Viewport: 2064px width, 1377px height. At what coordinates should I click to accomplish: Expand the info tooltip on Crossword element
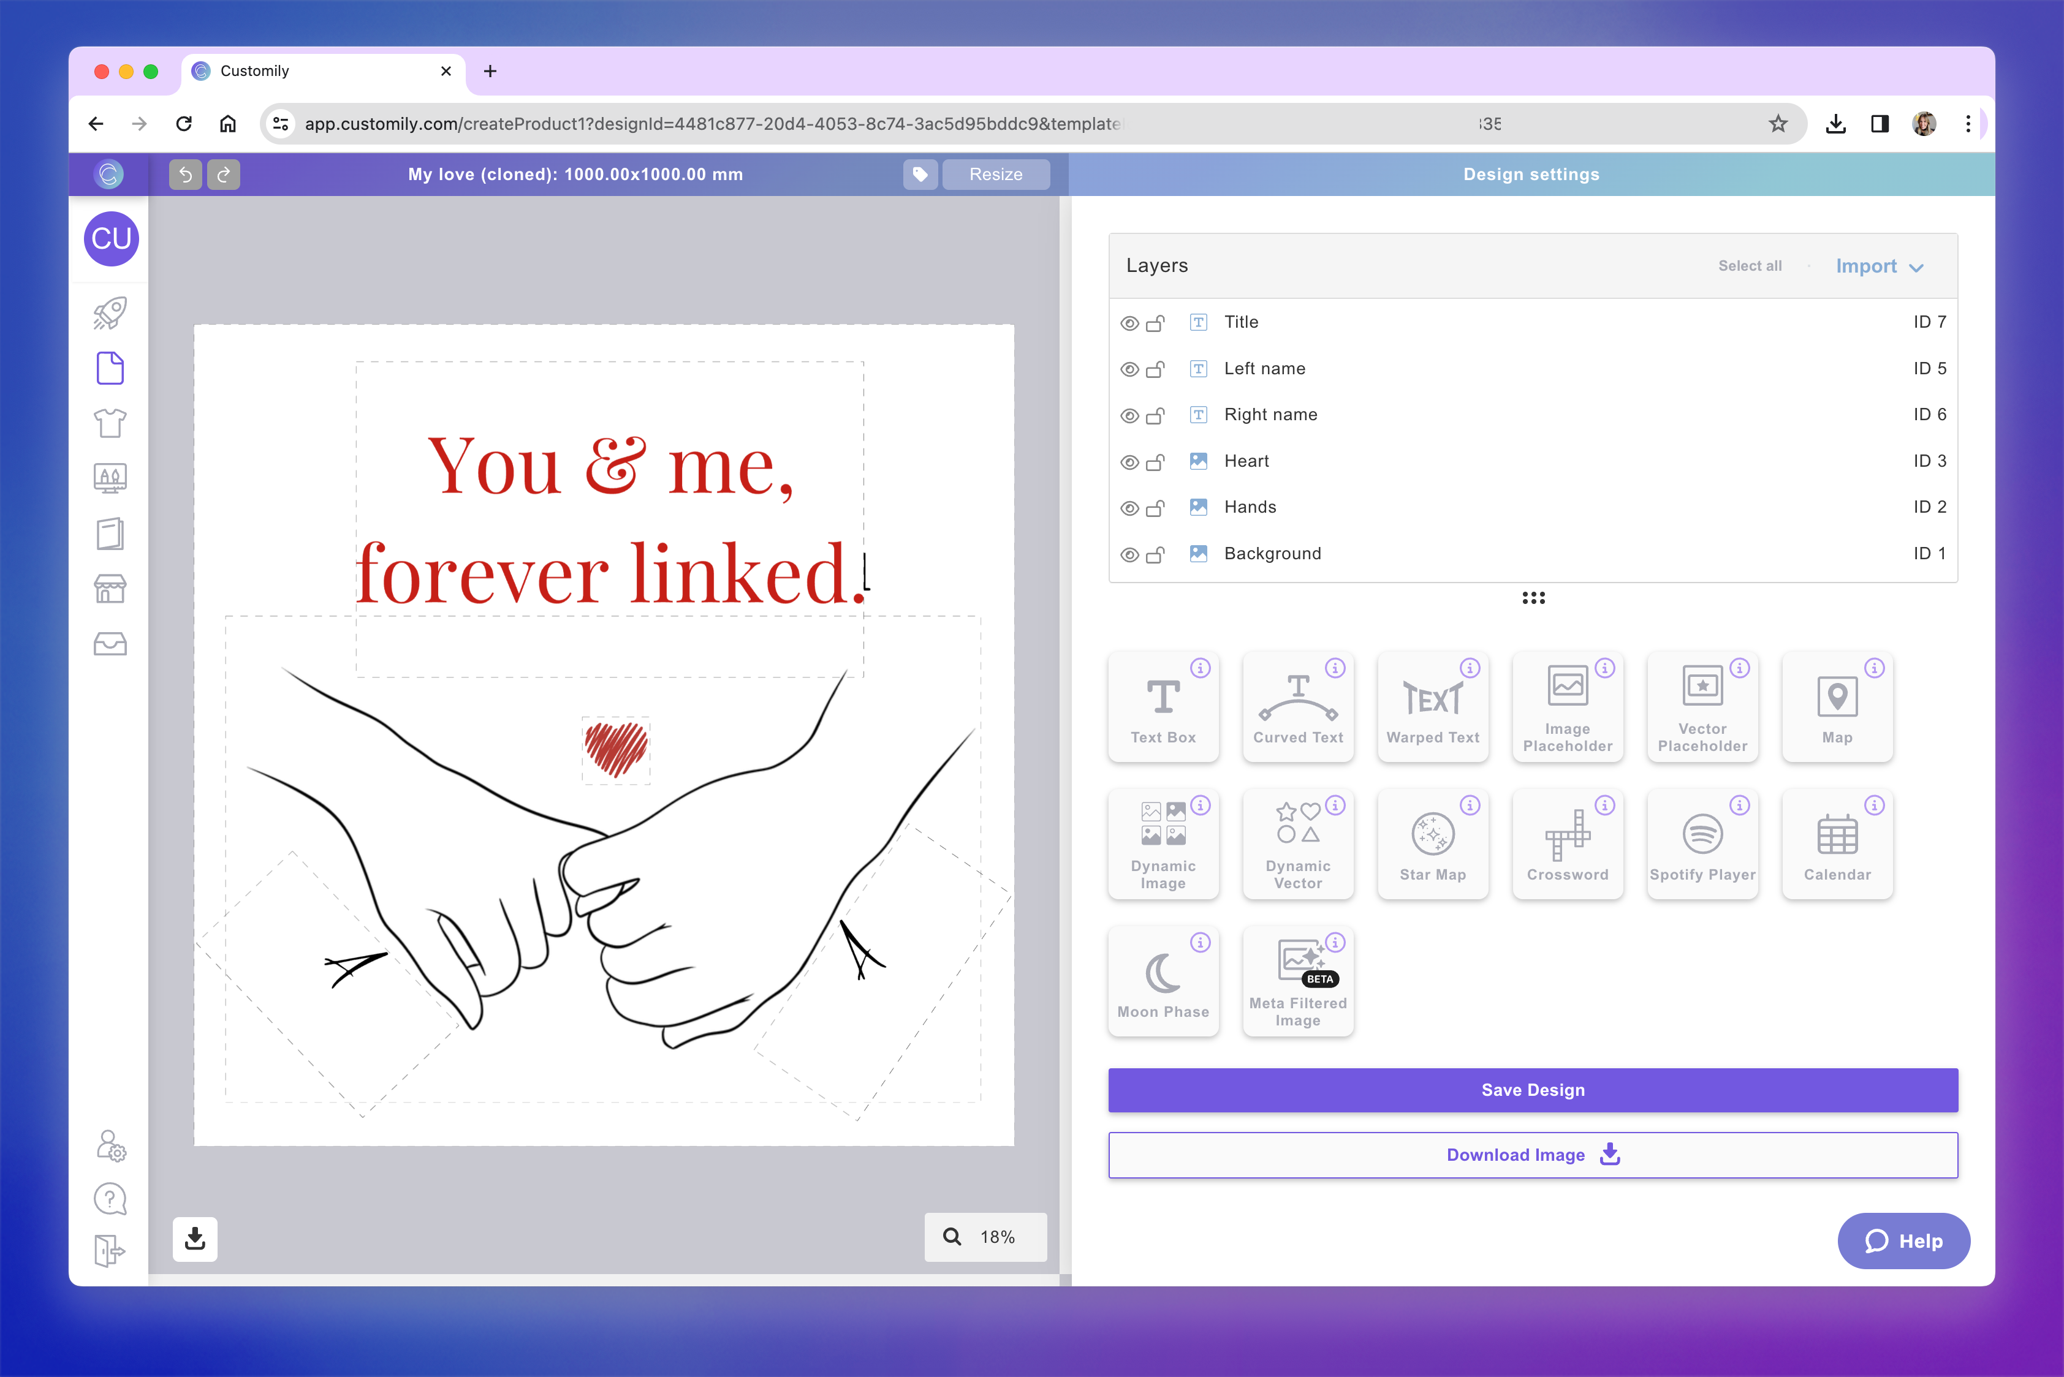pyautogui.click(x=1606, y=805)
